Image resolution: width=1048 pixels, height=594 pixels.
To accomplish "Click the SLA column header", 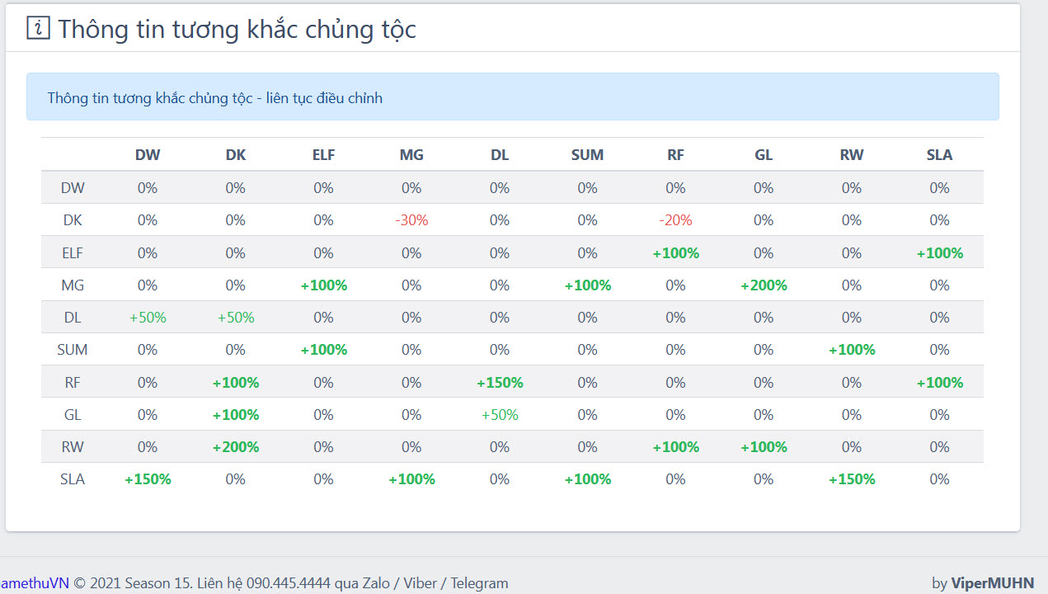I will tap(939, 154).
